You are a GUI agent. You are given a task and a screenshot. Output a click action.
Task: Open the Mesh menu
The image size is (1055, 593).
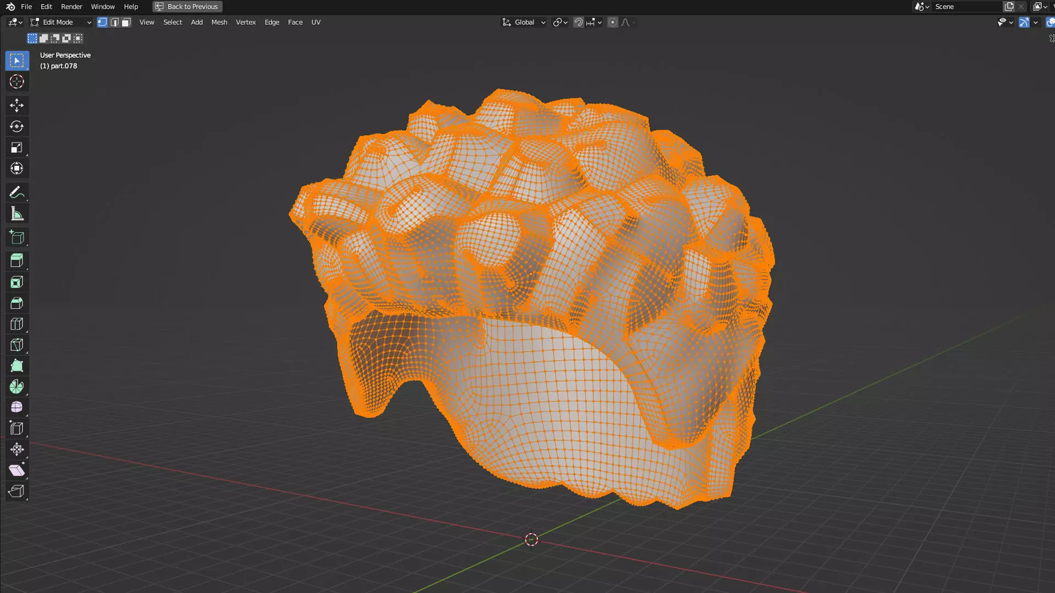click(x=219, y=23)
